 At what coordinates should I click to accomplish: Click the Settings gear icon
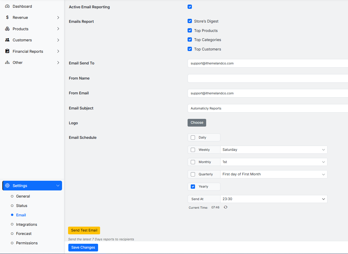pyautogui.click(x=7, y=186)
